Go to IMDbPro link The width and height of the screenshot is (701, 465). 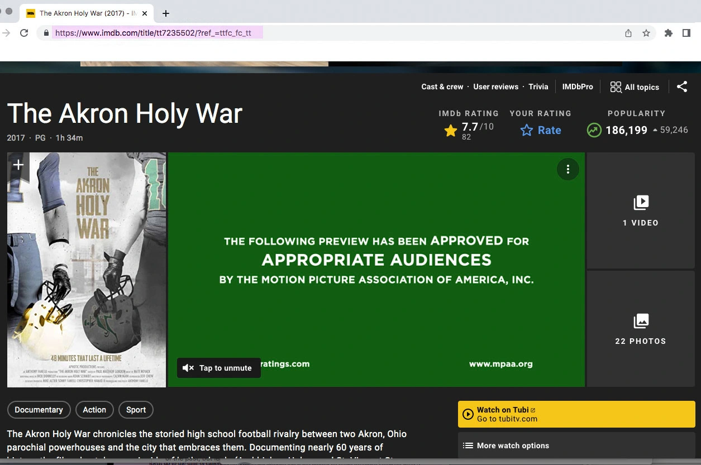pos(578,87)
